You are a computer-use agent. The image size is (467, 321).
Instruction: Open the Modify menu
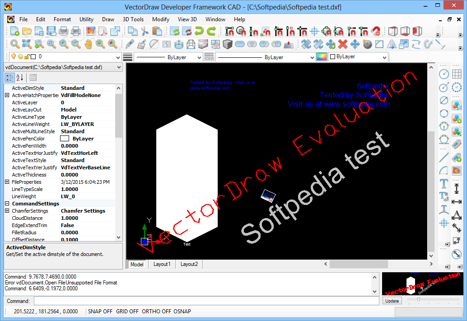pyautogui.click(x=161, y=19)
